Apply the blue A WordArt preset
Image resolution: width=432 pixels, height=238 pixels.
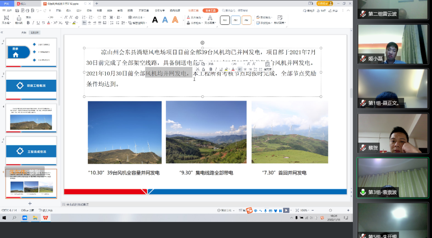pyautogui.click(x=165, y=20)
